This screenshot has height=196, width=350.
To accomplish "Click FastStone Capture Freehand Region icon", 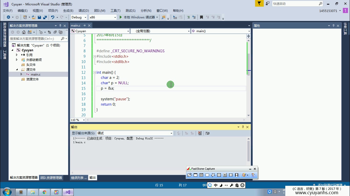I will coord(213,175).
